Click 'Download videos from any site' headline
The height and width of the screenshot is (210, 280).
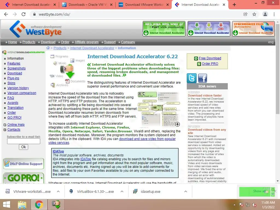pos(207,131)
